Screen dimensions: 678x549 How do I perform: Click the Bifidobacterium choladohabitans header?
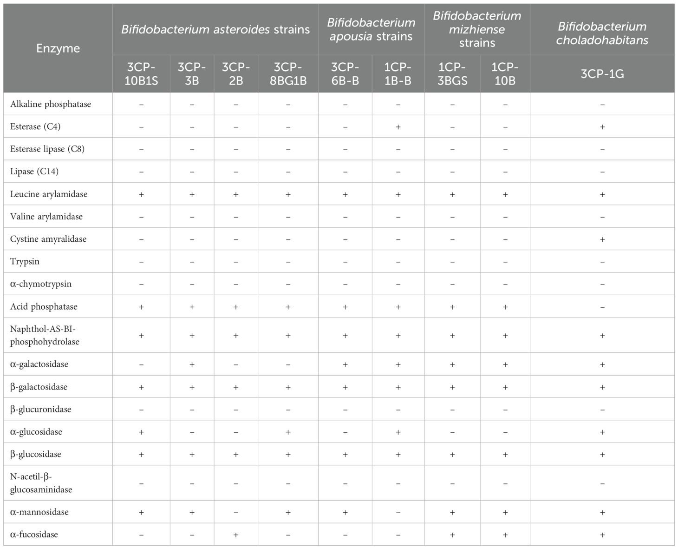click(602, 33)
